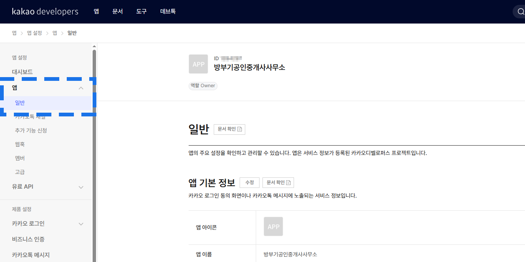
Task: Click 수정 button for 앱 기본 정보
Action: click(x=249, y=183)
